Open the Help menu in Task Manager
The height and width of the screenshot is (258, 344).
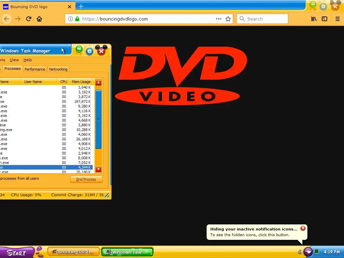(x=28, y=60)
